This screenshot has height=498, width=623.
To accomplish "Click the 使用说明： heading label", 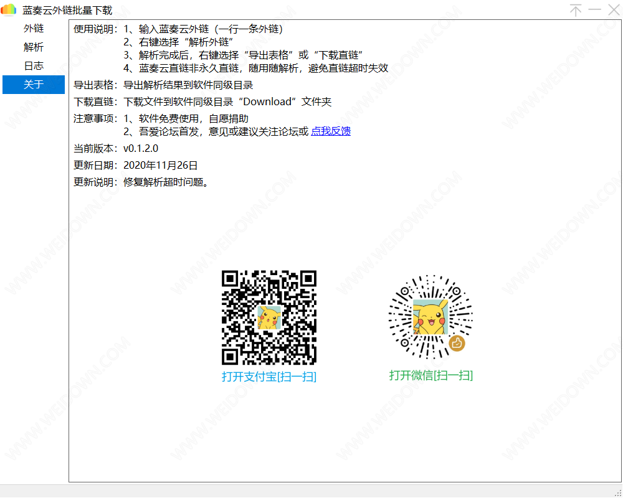I will pos(96,29).
